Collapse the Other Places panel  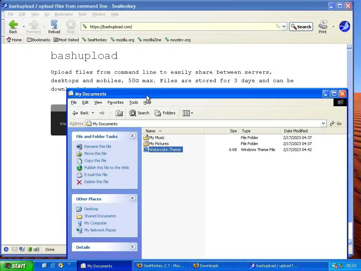pos(133,198)
